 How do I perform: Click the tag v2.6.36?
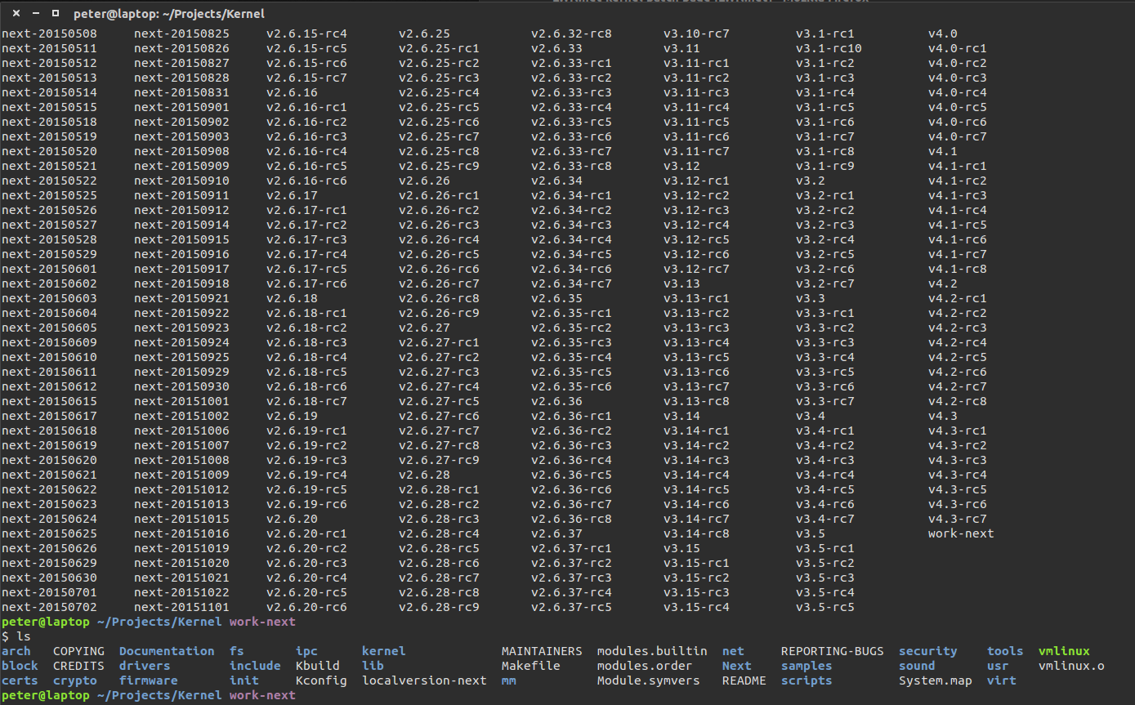point(556,401)
